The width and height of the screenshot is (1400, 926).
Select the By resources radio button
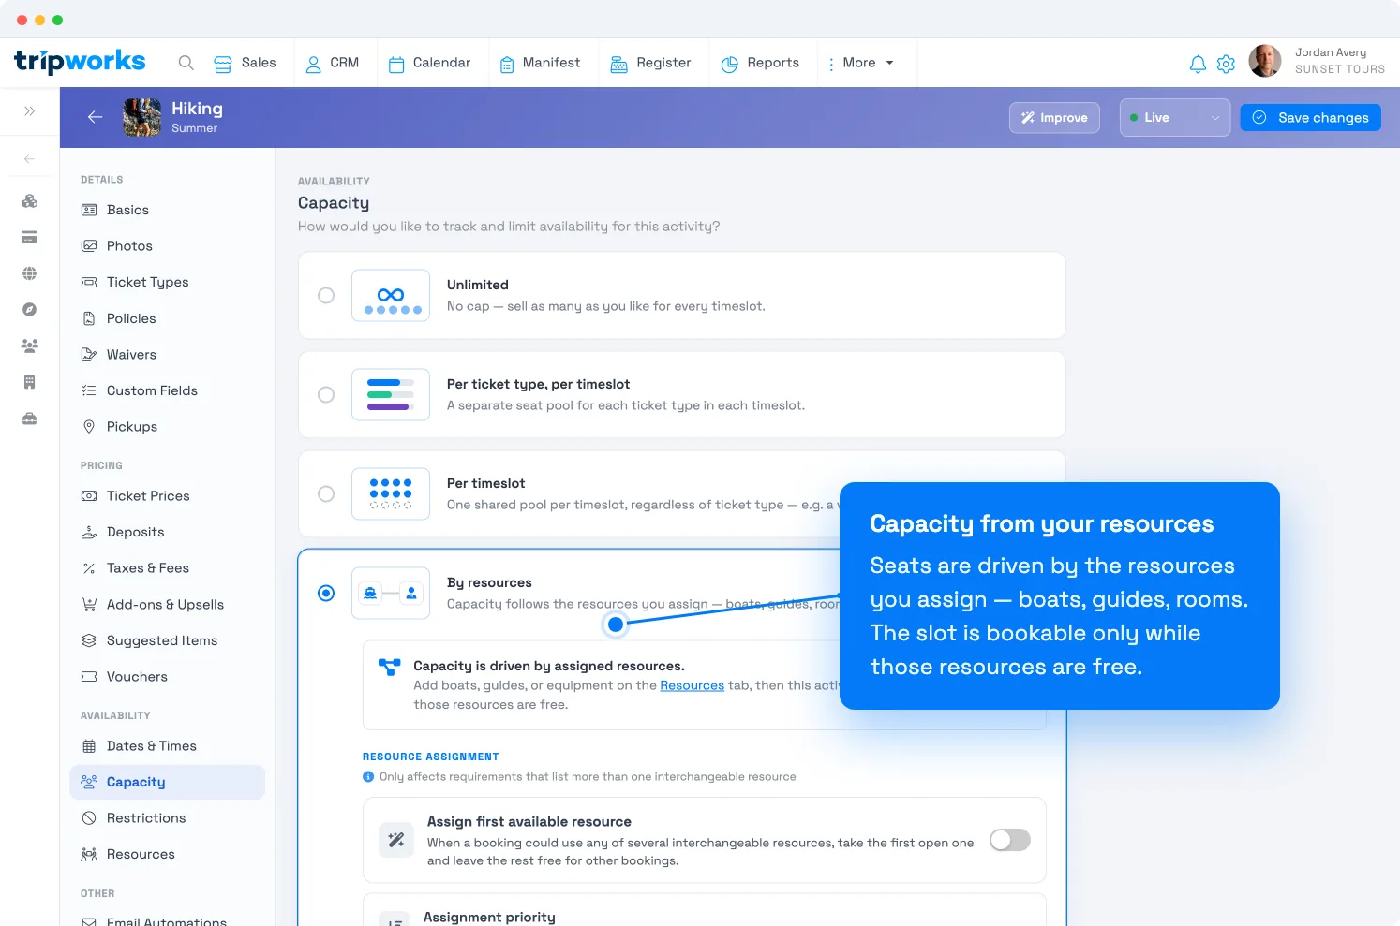326,594
